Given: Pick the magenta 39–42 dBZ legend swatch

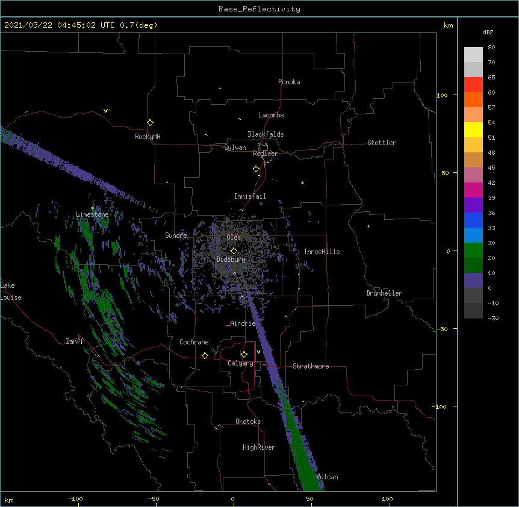Looking at the screenshot, I should [473, 190].
